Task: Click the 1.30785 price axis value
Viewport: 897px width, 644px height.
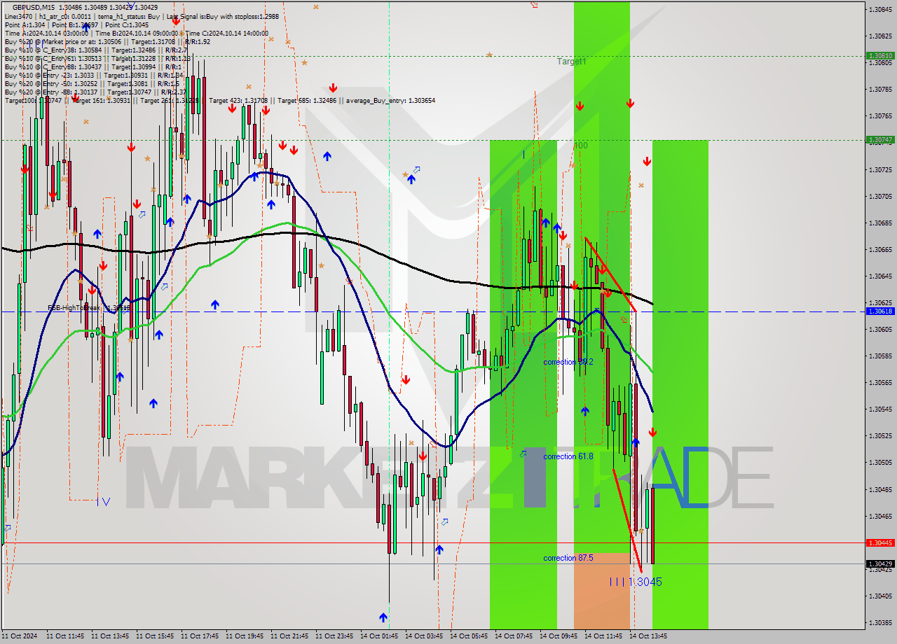Action: pos(880,89)
